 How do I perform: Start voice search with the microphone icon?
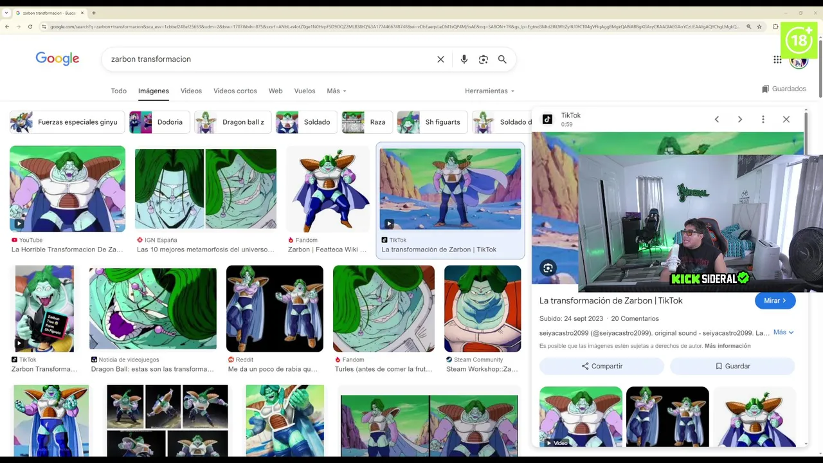[464, 59]
